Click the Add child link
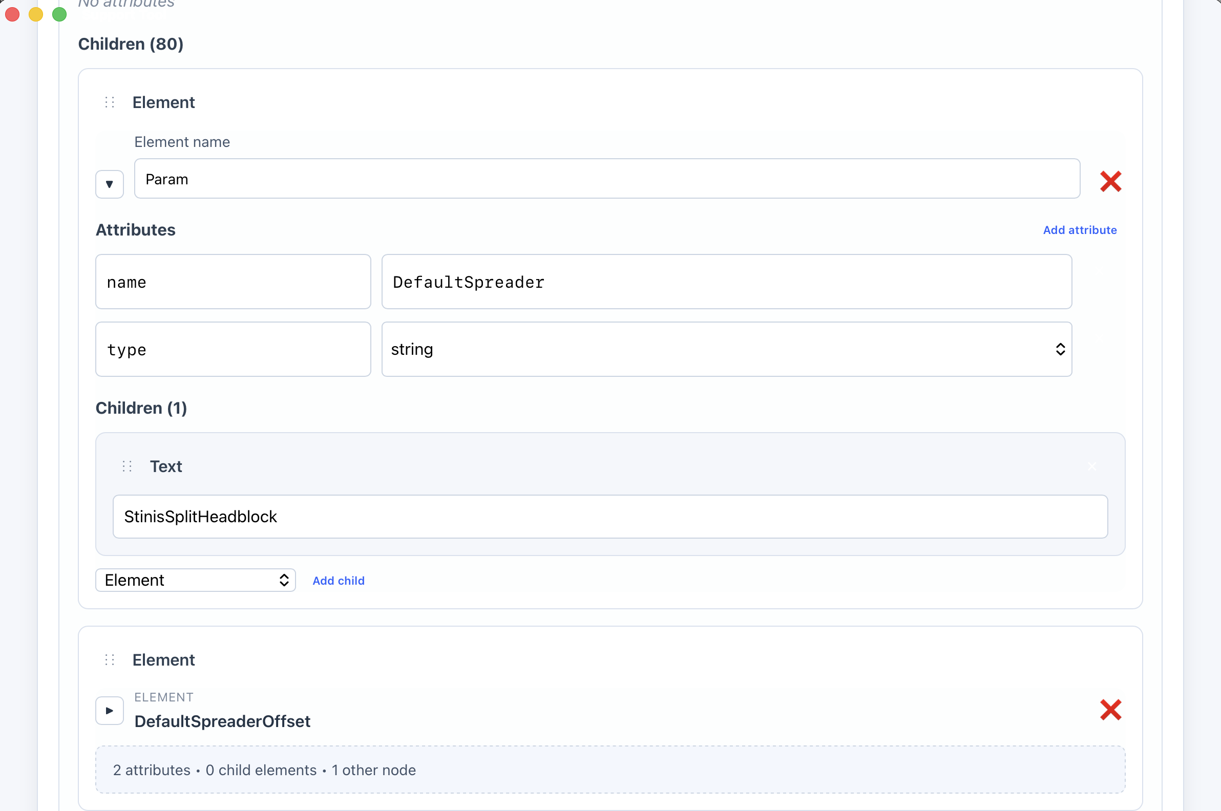The image size is (1221, 811). [x=339, y=581]
